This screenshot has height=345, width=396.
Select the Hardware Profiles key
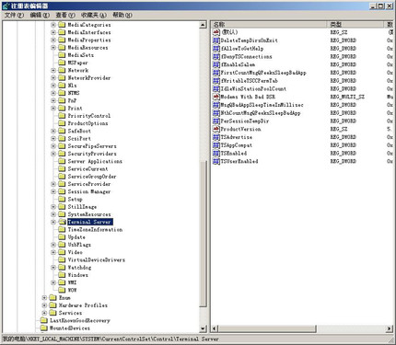tap(83, 305)
